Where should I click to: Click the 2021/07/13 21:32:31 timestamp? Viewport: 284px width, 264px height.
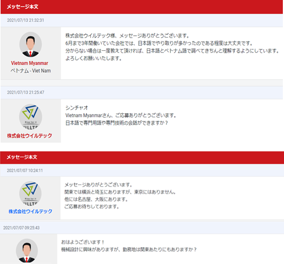click(25, 20)
